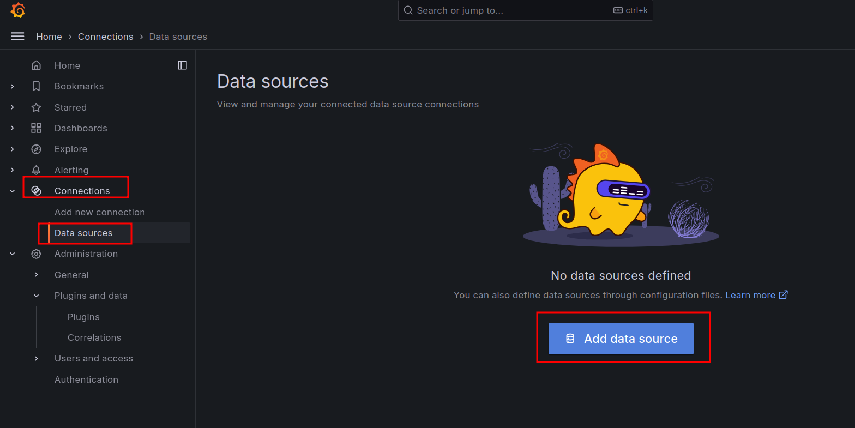Open Plugins page

pos(83,317)
